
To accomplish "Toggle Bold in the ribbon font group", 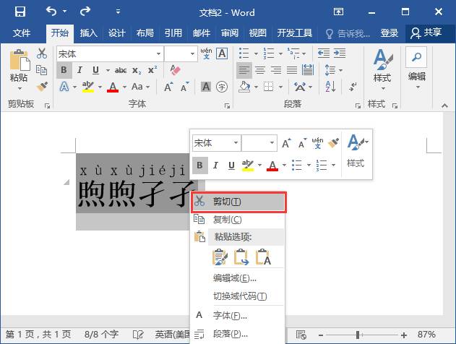I will point(64,70).
